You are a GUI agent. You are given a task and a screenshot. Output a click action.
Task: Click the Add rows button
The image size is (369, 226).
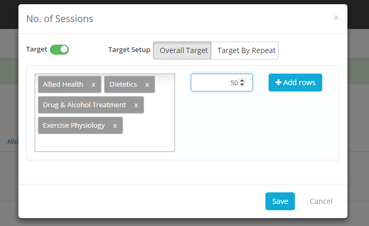(x=295, y=83)
